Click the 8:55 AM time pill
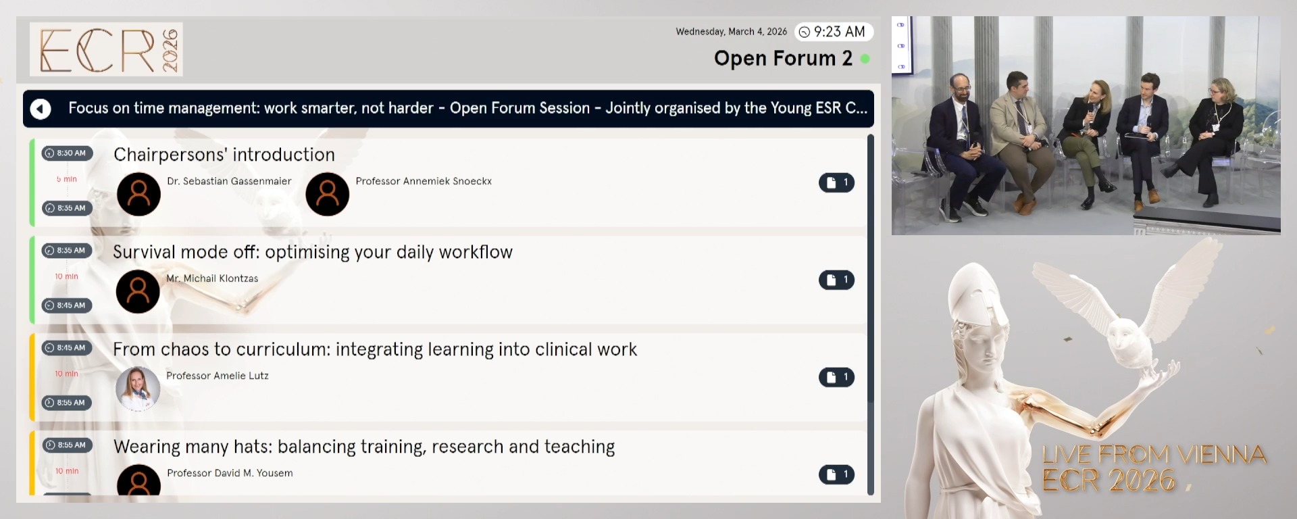Viewport: 1297px width, 519px height. click(x=67, y=445)
